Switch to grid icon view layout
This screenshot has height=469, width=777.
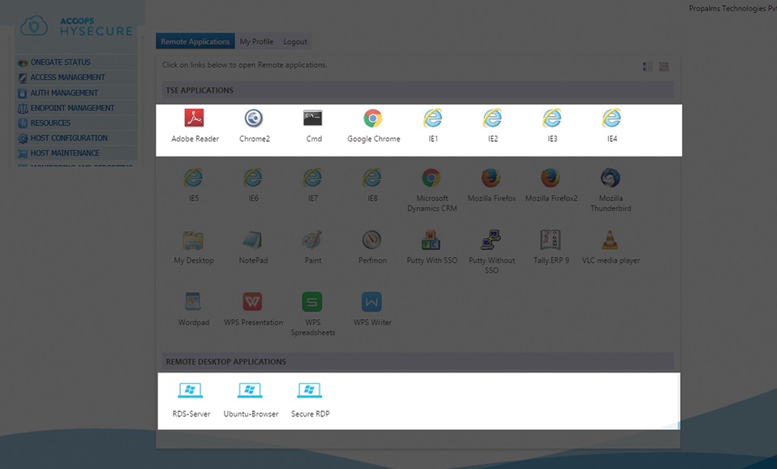[664, 67]
